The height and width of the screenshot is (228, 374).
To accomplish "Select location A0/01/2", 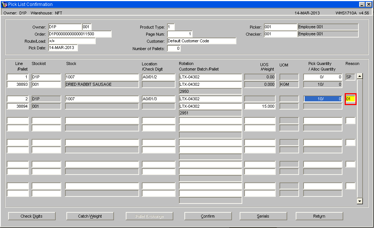I will [x=159, y=77].
